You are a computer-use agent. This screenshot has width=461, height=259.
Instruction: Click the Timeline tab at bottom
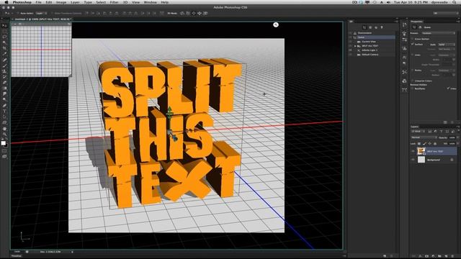(17, 256)
